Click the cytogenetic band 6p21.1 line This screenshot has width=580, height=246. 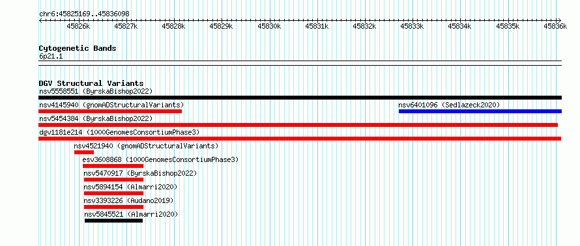[300, 63]
